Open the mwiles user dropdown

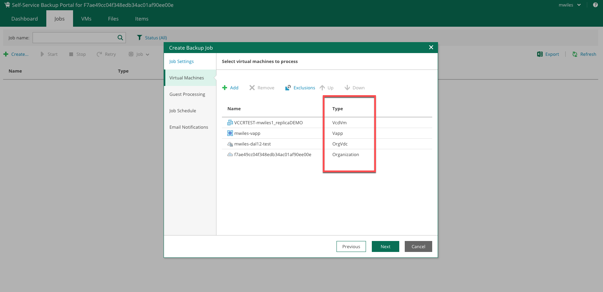pyautogui.click(x=569, y=5)
